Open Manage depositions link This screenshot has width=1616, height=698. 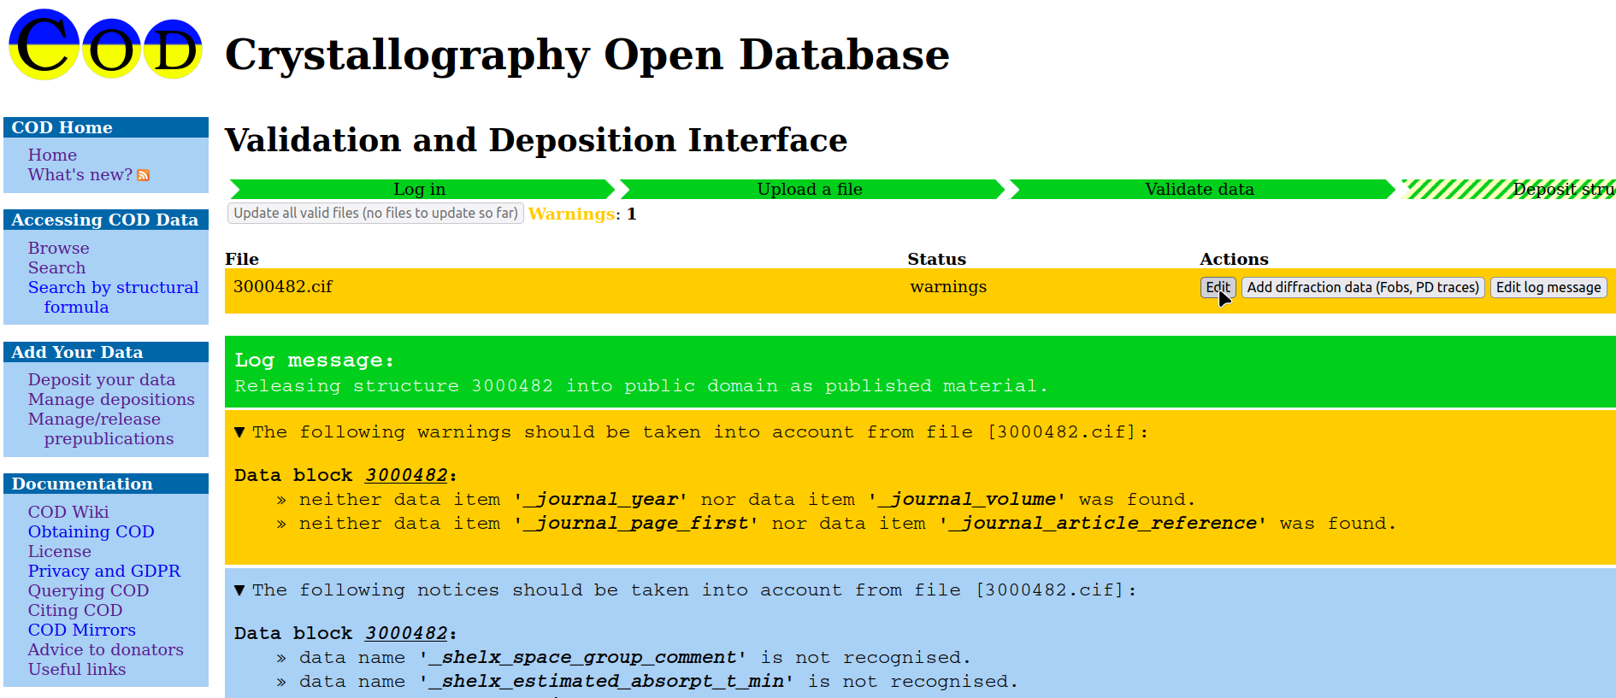pos(111,399)
